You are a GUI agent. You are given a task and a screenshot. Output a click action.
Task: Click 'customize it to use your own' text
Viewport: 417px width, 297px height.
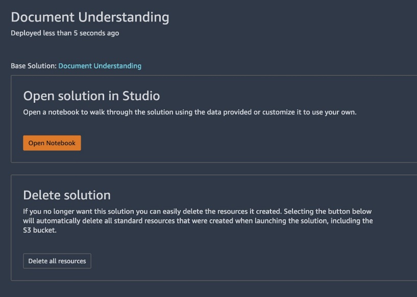[309, 112]
